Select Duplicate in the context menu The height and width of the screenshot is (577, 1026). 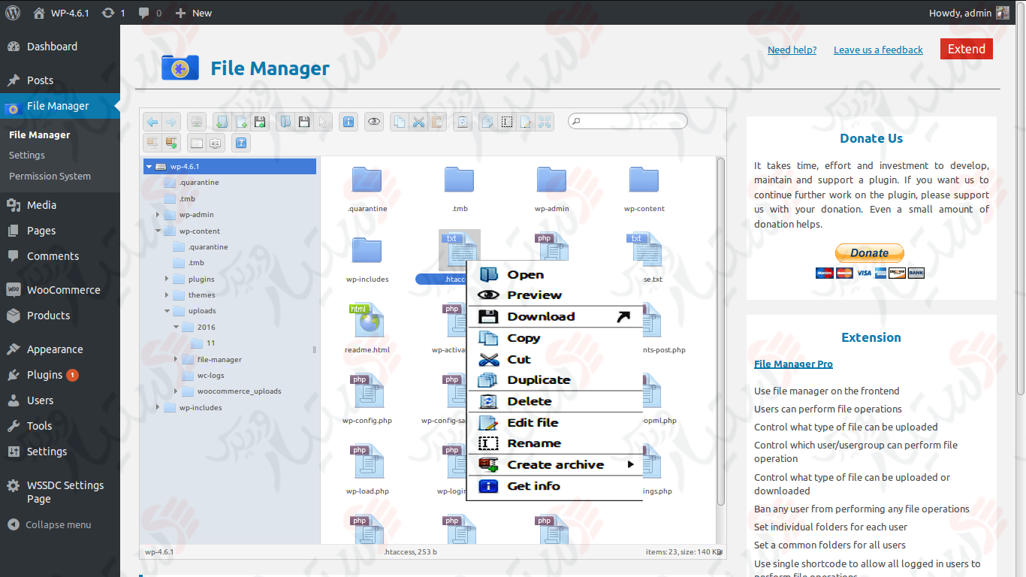pyautogui.click(x=536, y=379)
